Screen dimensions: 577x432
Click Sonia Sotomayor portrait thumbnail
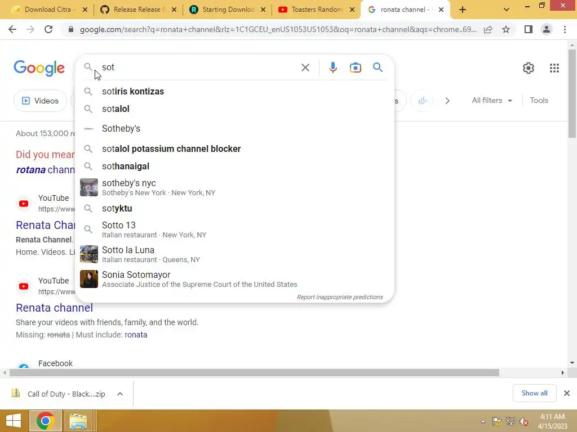(89, 279)
